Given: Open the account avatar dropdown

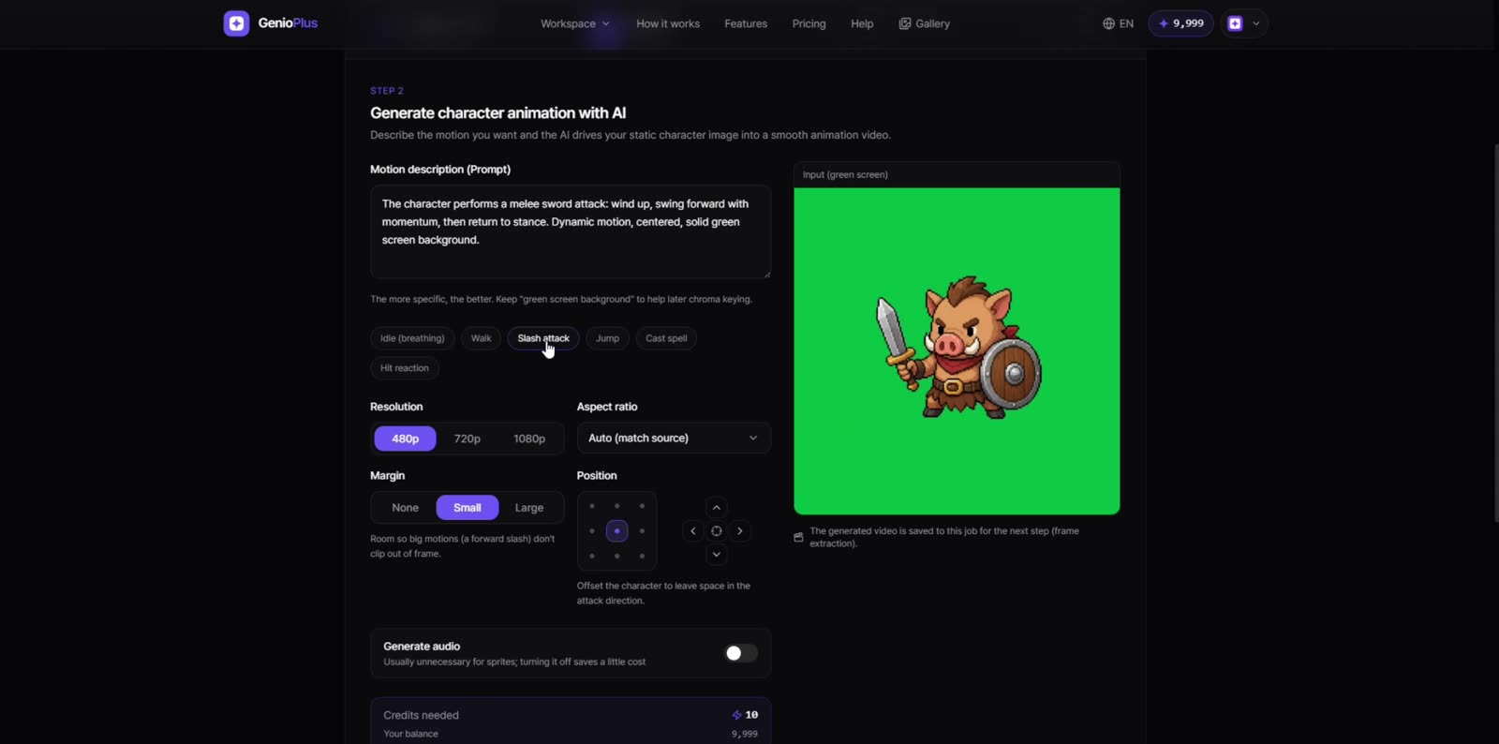Looking at the screenshot, I should click(1245, 23).
